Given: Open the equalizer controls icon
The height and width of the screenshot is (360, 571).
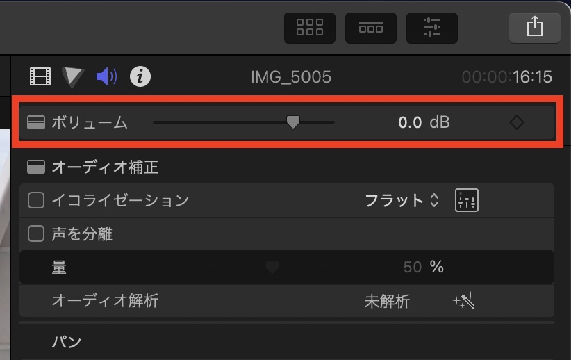Looking at the screenshot, I should click(x=467, y=201).
